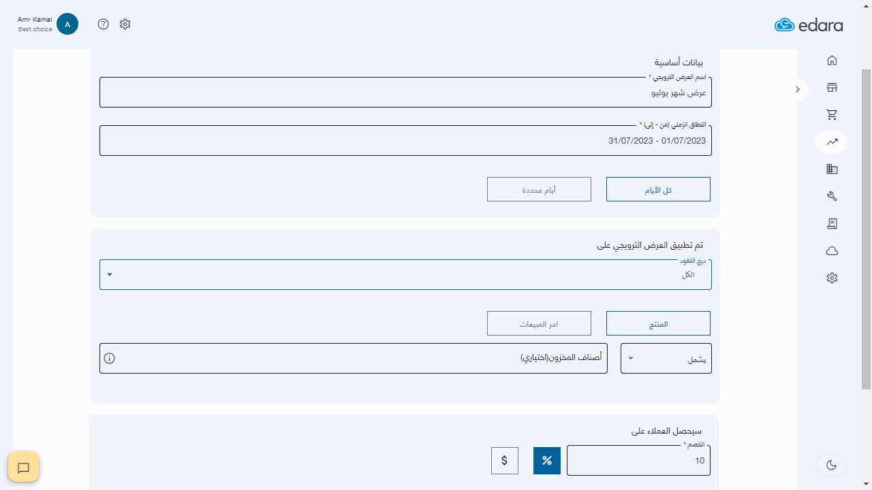Screen dimensions: 872x490
Task: Toggle dark mode moon icon
Action: pos(831,465)
